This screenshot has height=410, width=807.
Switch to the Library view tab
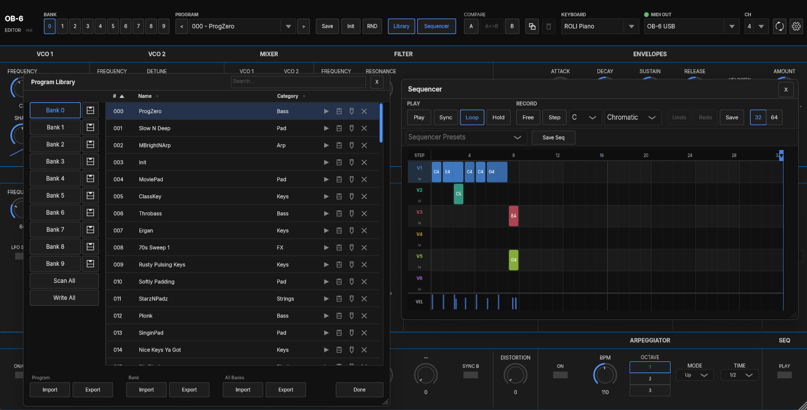(402, 26)
